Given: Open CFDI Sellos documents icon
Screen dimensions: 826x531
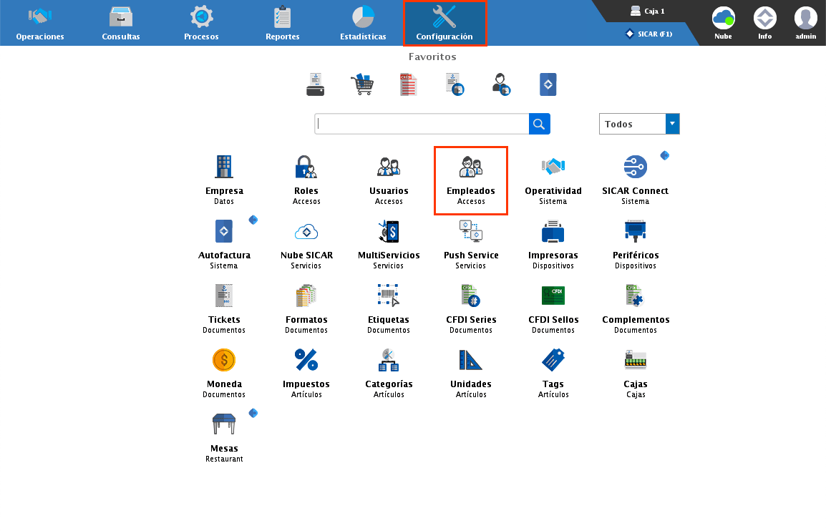Looking at the screenshot, I should coord(553,303).
